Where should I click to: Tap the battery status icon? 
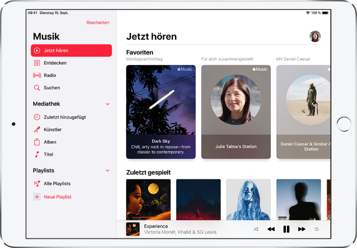[x=325, y=13]
